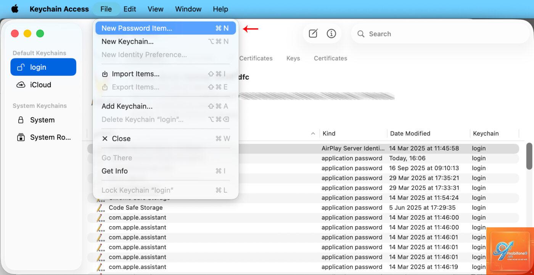The image size is (534, 275).
Task: Click the X icon beside Close
Action: click(105, 139)
